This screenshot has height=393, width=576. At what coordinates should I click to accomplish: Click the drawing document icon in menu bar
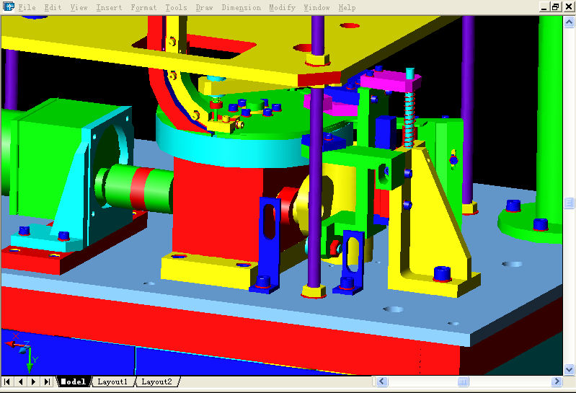pyautogui.click(x=9, y=7)
